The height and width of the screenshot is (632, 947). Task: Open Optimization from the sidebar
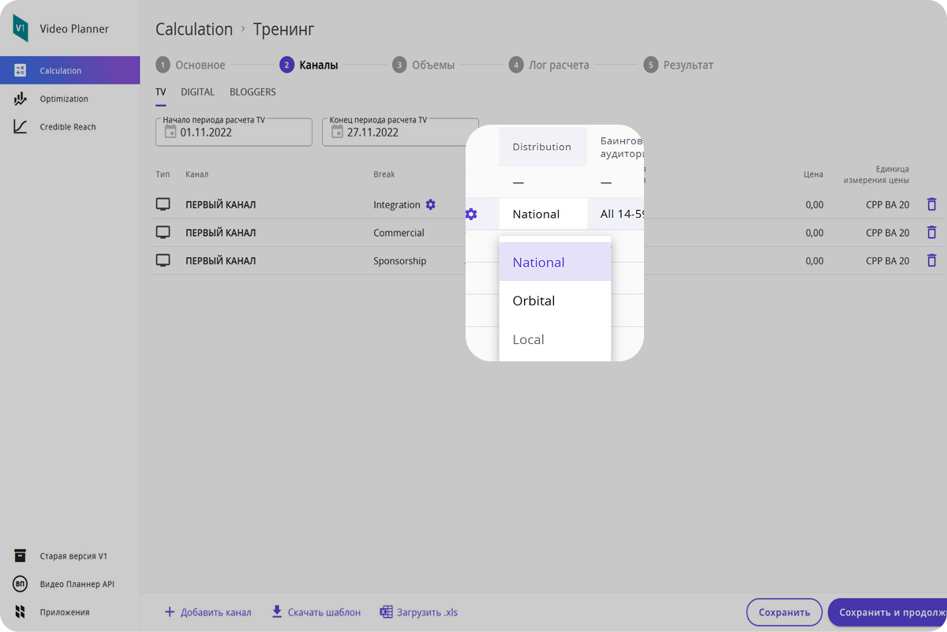[64, 99]
